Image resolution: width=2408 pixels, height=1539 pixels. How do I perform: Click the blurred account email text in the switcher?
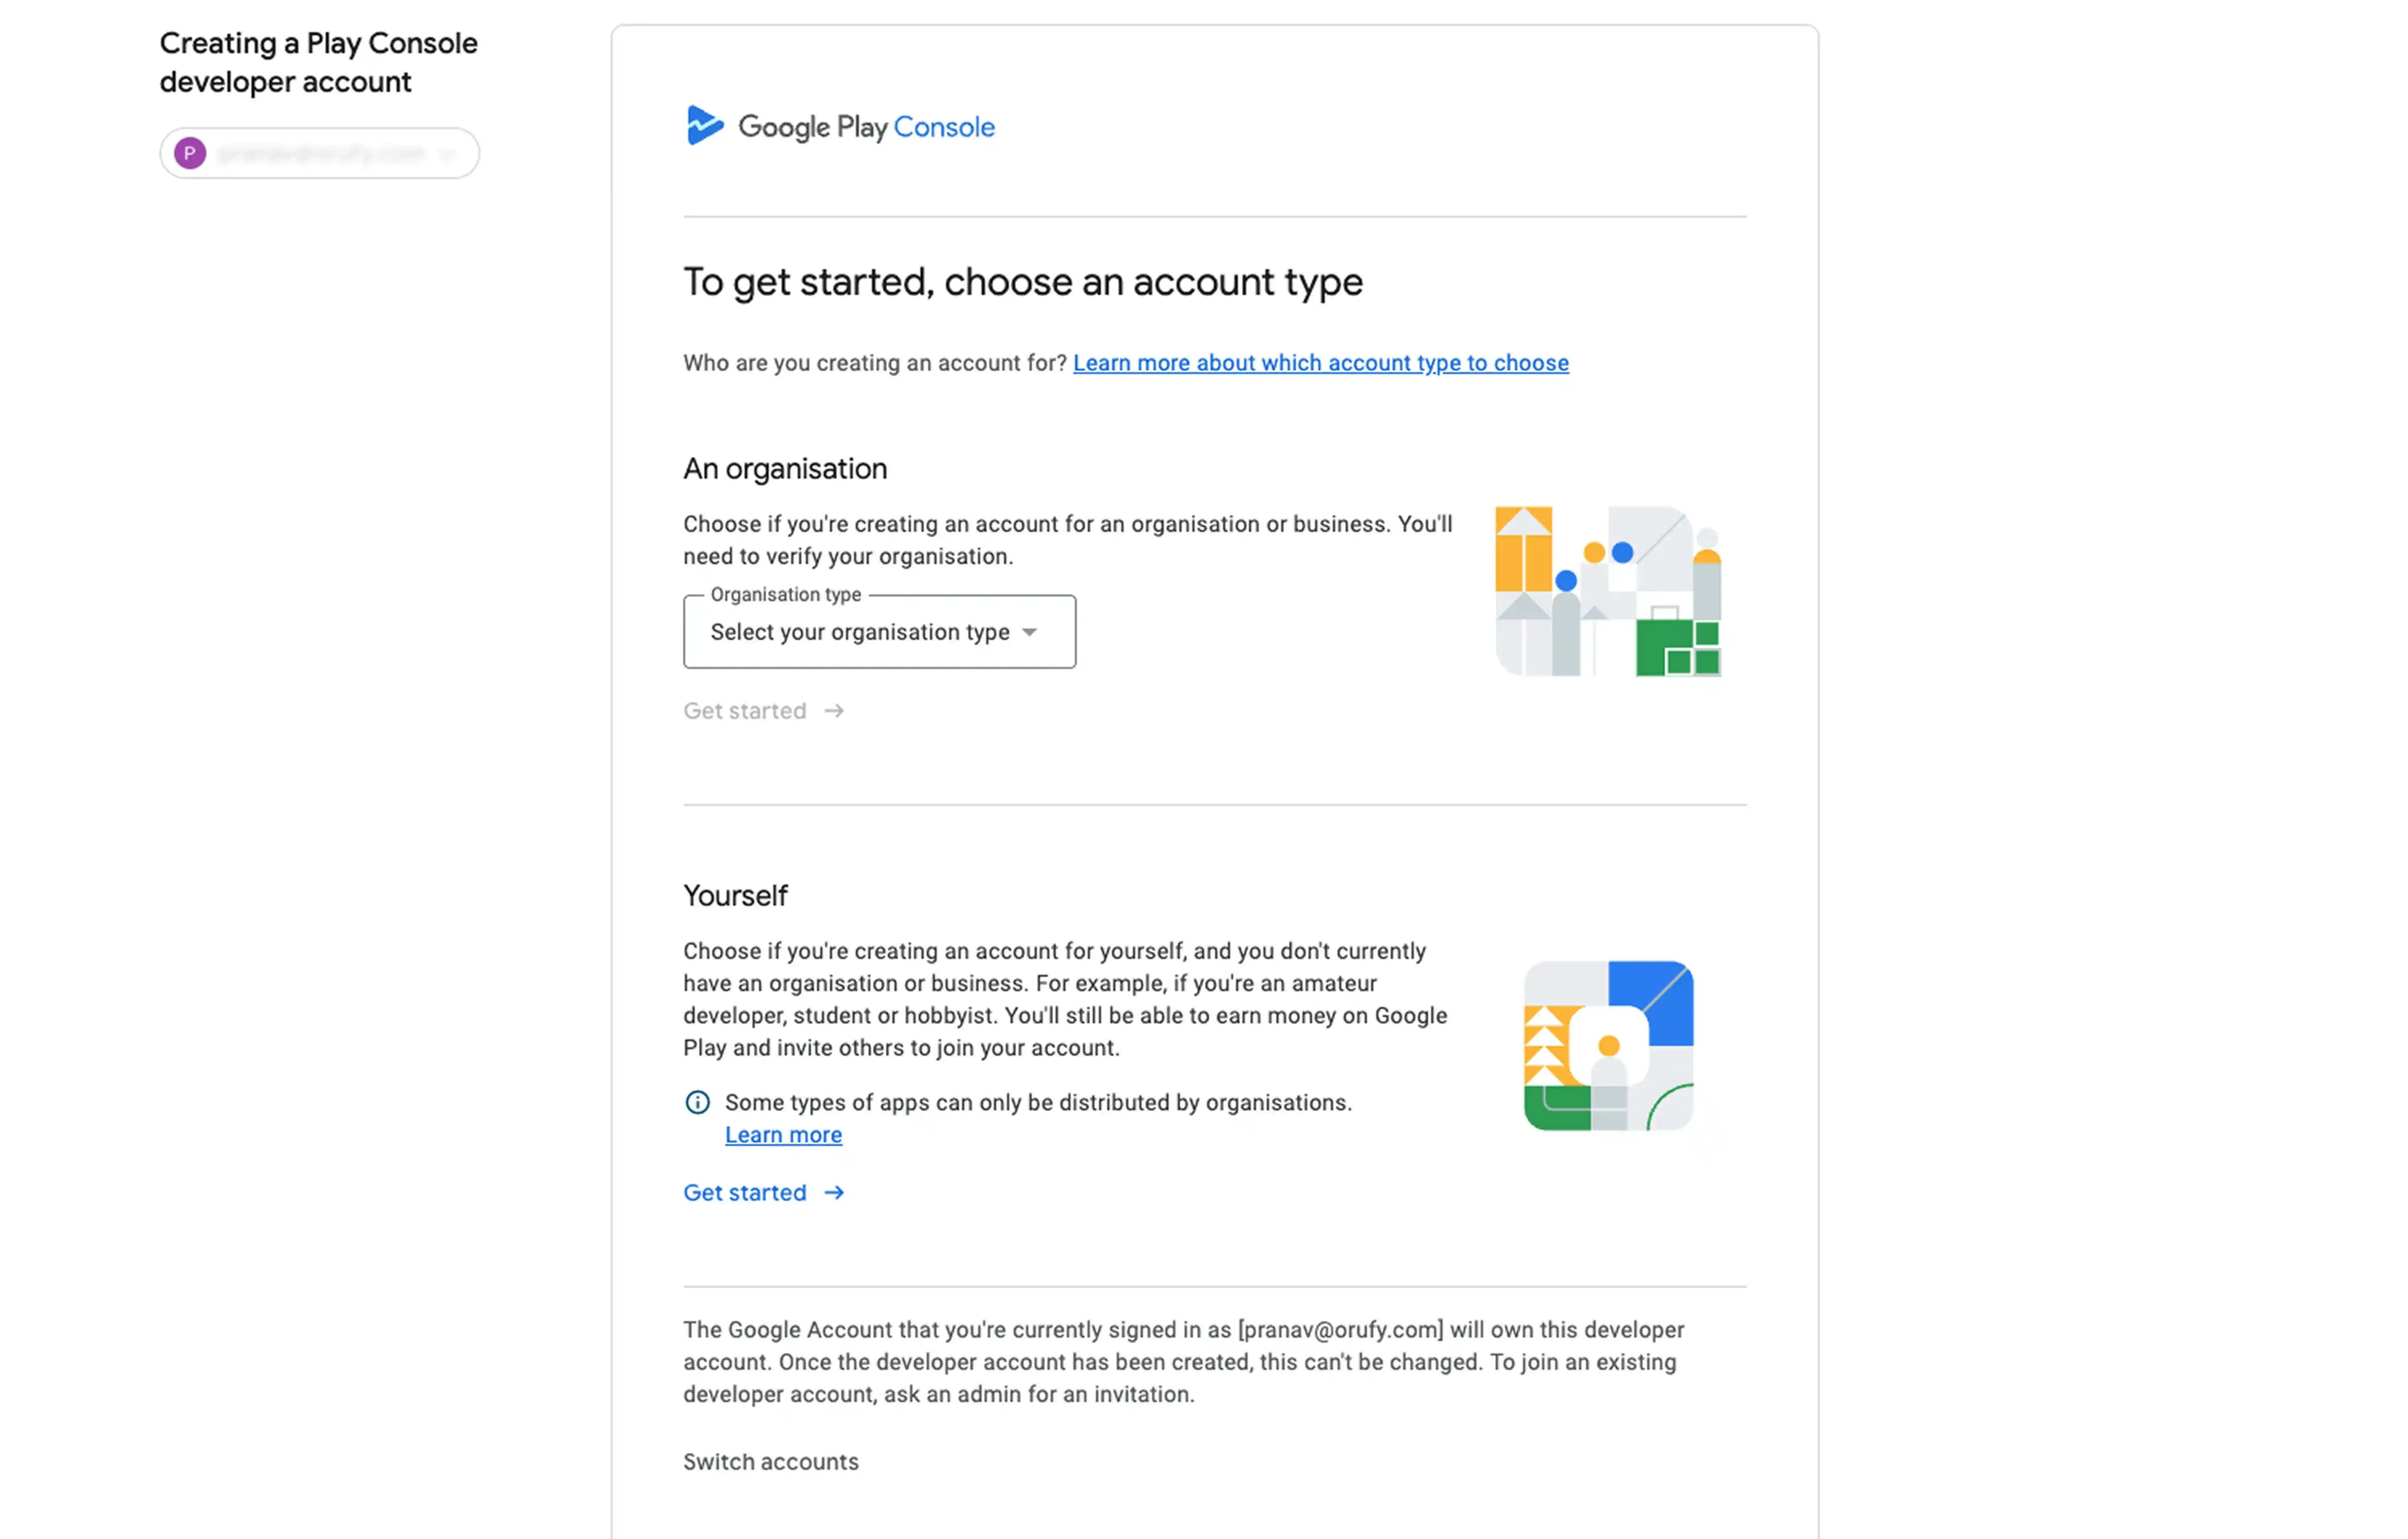321,153
